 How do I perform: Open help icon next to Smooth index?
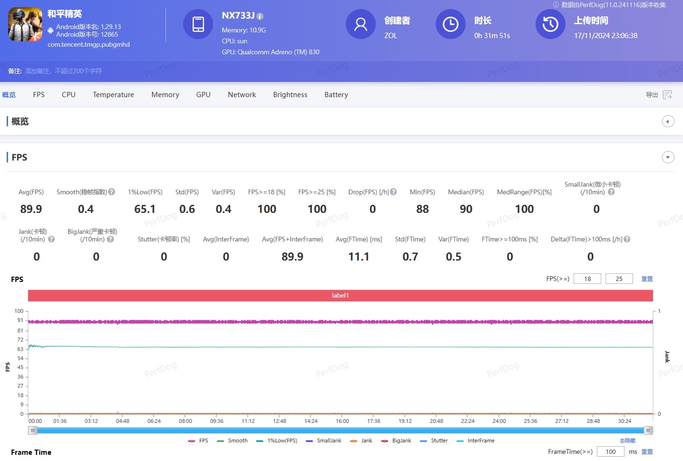tap(112, 192)
